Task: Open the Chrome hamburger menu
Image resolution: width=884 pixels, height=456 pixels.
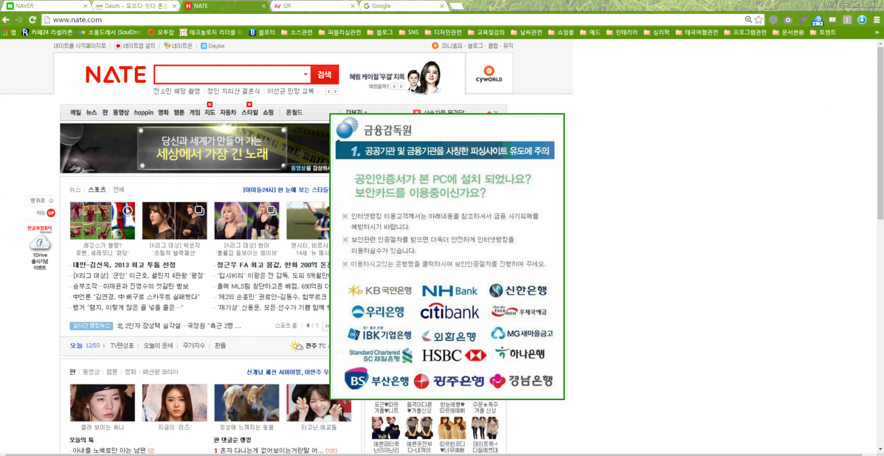Action: (876, 19)
